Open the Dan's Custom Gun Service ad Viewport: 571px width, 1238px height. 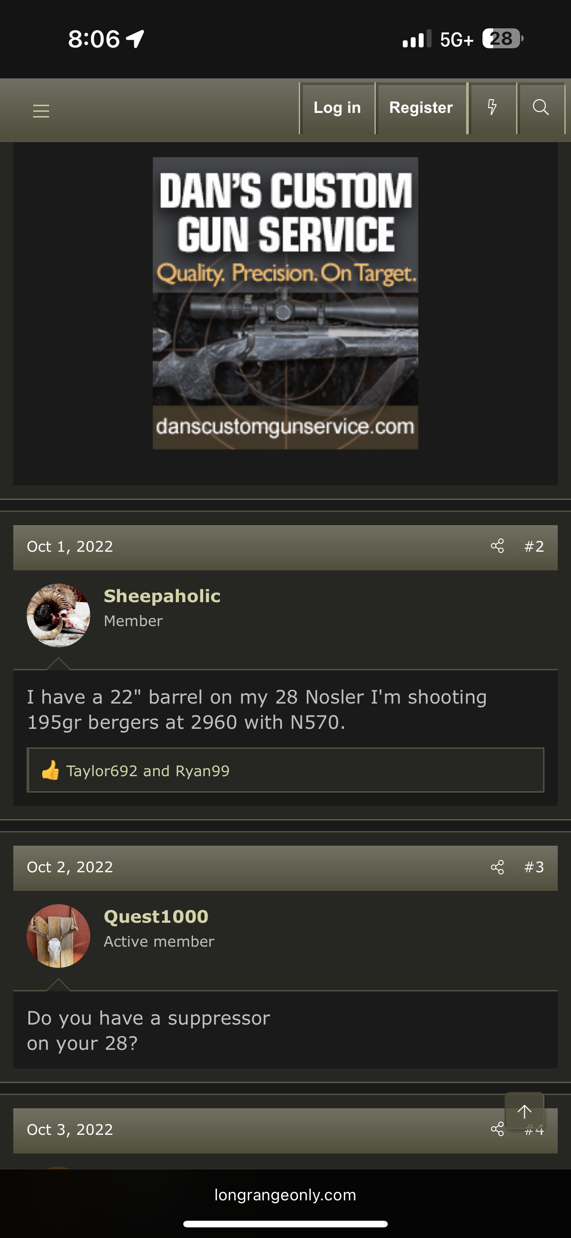coord(285,303)
